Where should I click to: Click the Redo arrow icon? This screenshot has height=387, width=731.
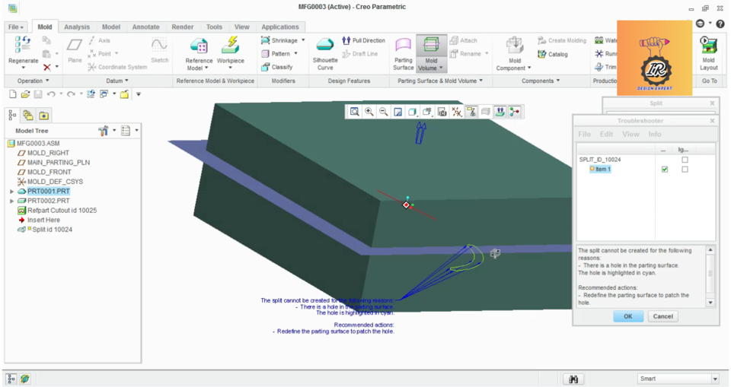coord(71,94)
